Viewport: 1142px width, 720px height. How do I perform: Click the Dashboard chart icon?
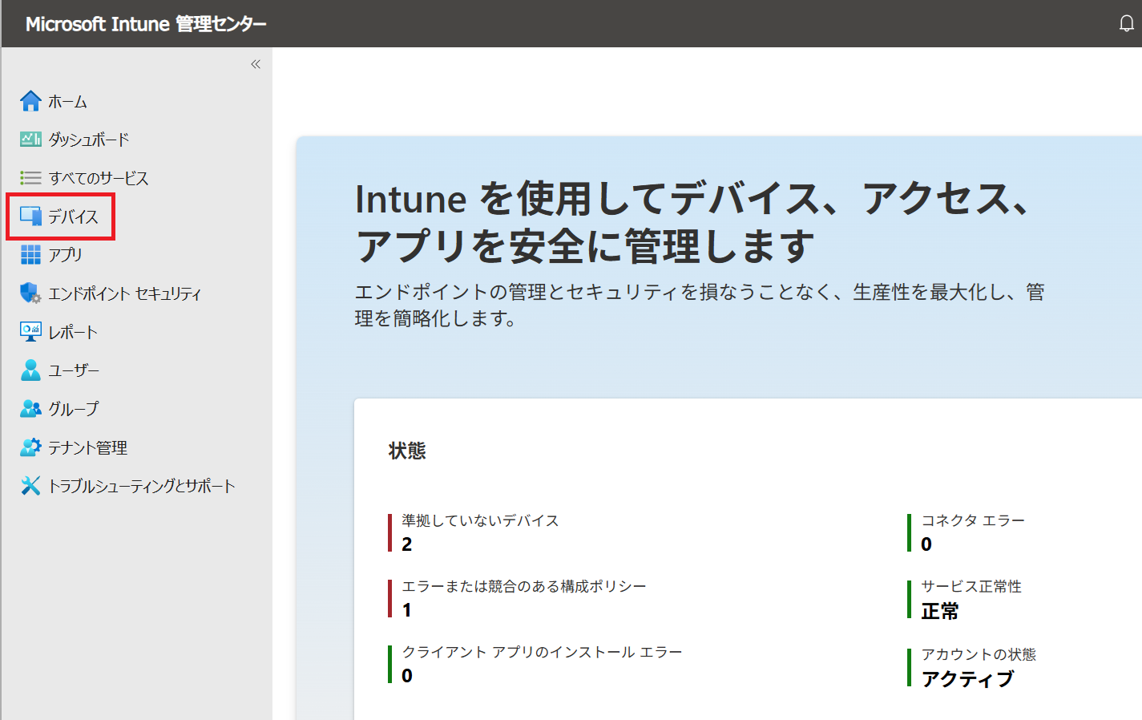point(30,140)
